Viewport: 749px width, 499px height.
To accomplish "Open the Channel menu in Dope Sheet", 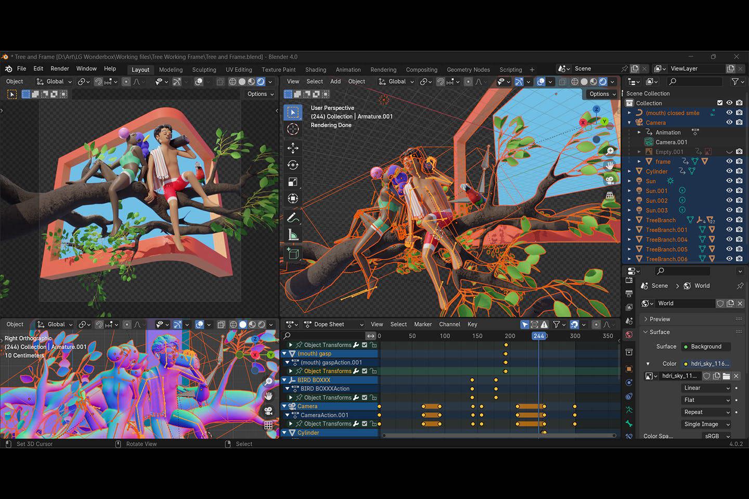I will pos(449,324).
